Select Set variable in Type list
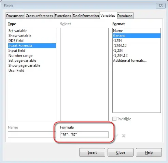 [32, 31]
